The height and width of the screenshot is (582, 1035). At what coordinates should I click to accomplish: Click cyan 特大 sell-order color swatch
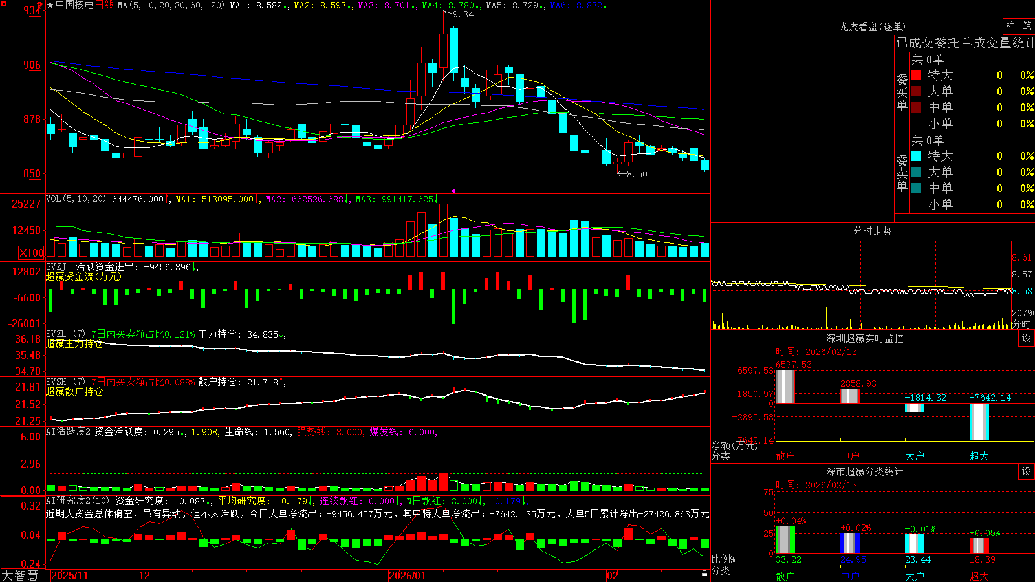click(916, 156)
